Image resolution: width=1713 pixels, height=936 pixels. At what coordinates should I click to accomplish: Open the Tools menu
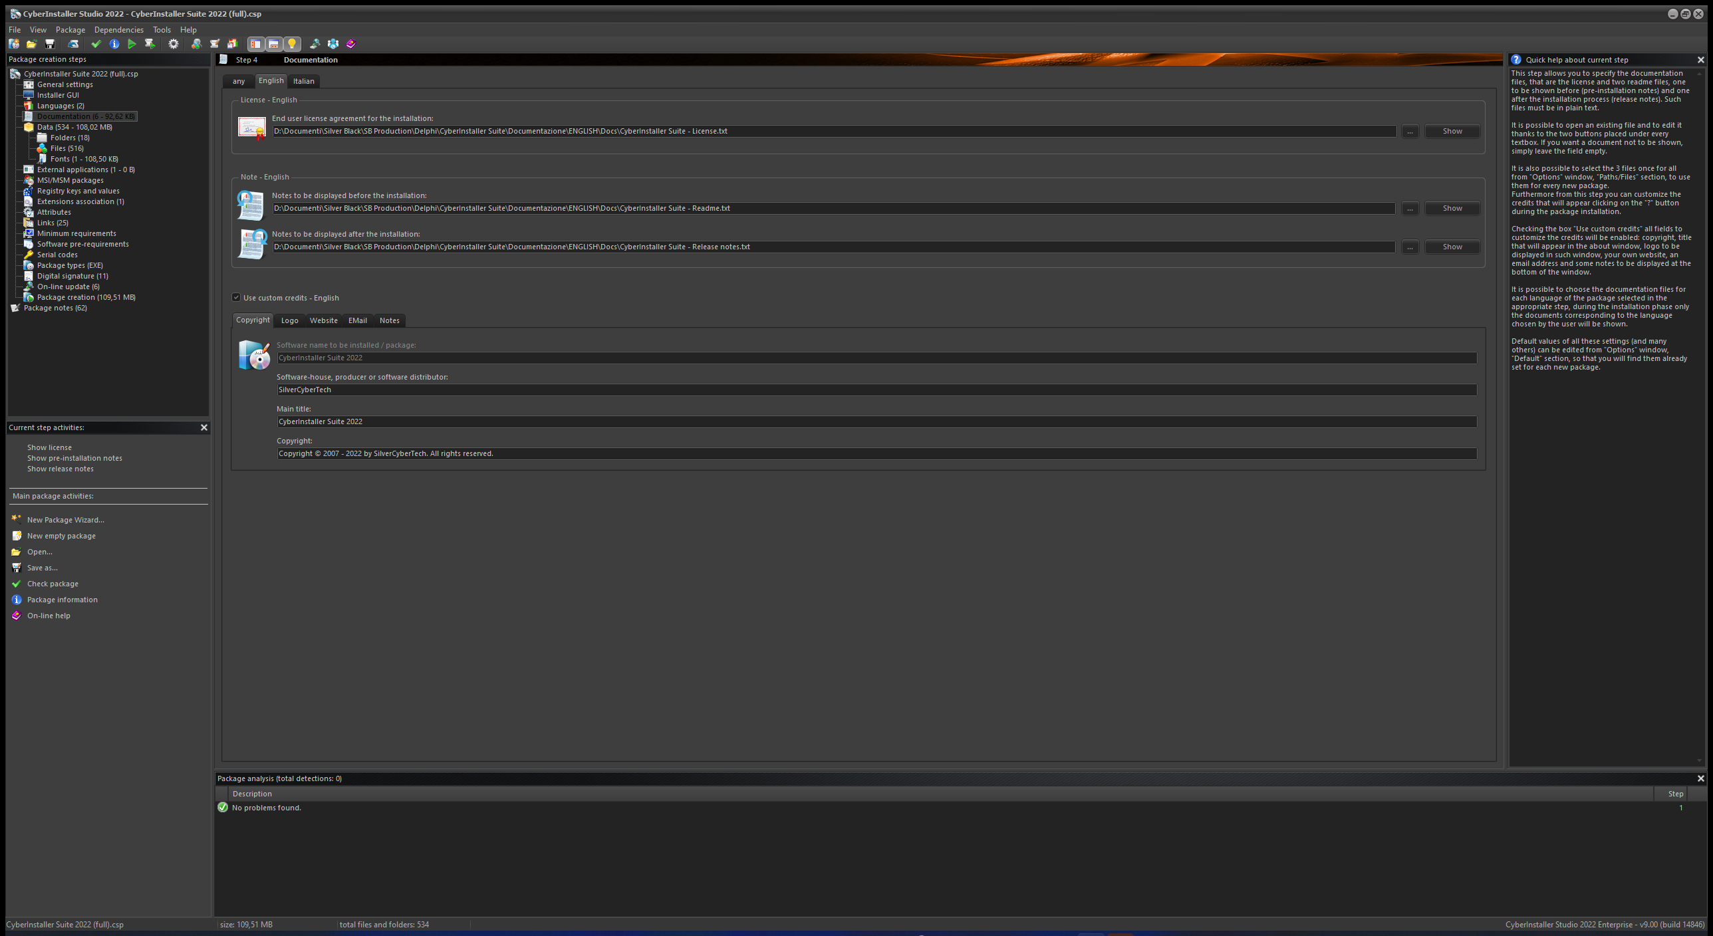pyautogui.click(x=162, y=30)
